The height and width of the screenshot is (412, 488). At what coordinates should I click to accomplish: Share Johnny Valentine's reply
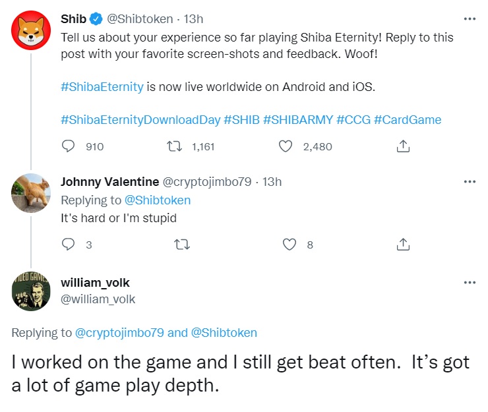pyautogui.click(x=404, y=245)
